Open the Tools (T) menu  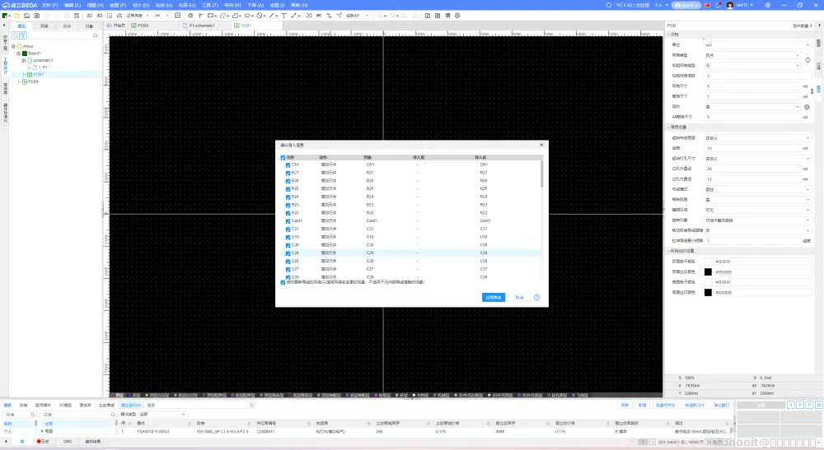pyautogui.click(x=209, y=5)
